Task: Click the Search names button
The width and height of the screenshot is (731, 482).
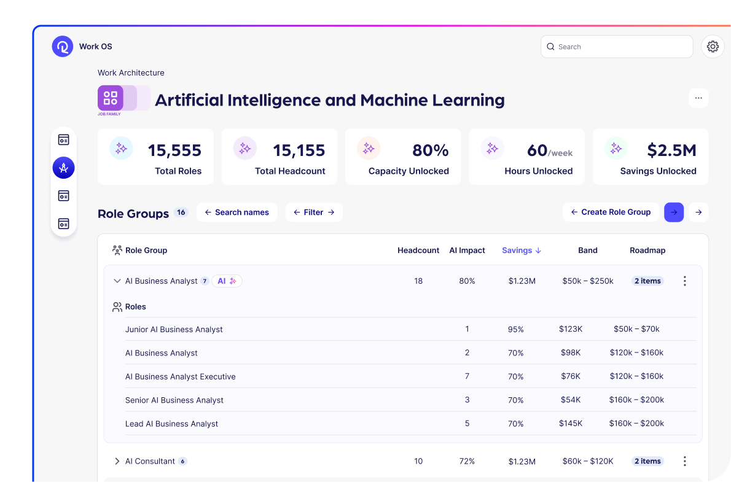Action: (237, 212)
